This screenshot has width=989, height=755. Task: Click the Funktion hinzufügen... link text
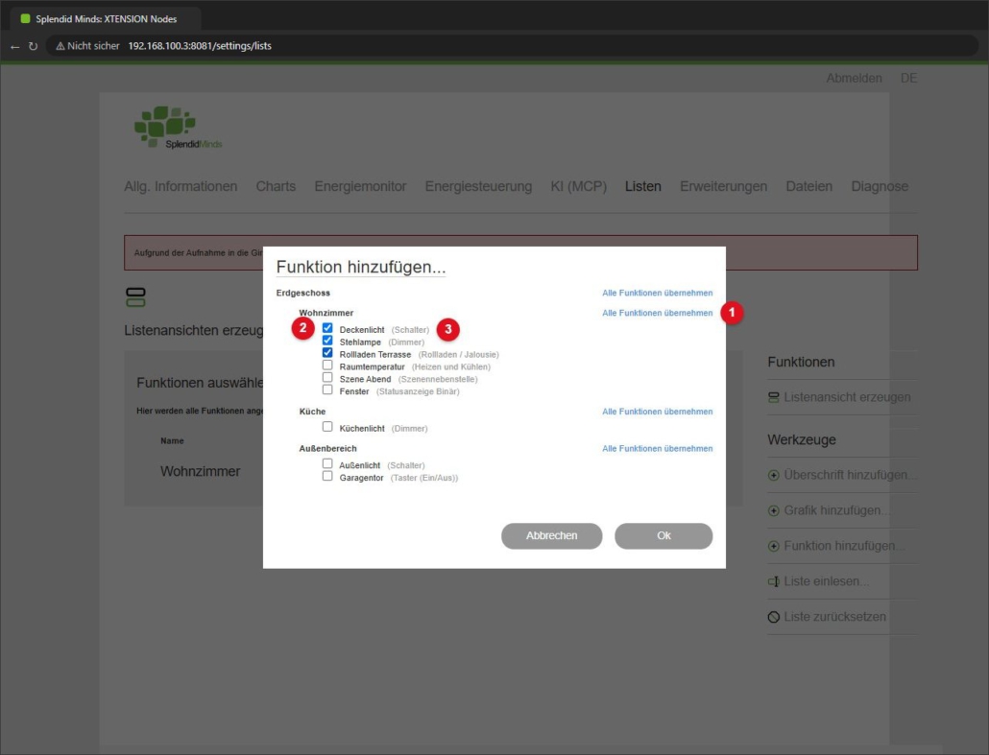coord(843,546)
